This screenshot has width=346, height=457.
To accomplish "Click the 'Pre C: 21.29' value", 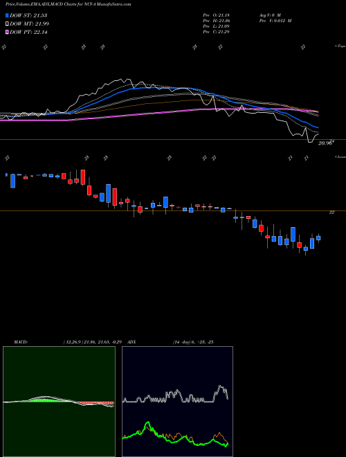I will point(217,32).
